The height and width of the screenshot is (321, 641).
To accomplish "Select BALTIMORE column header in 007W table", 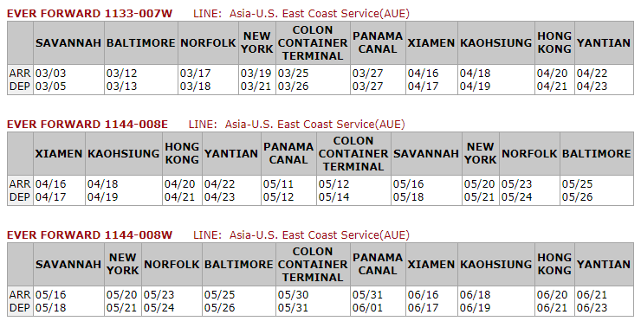I will pos(140,43).
